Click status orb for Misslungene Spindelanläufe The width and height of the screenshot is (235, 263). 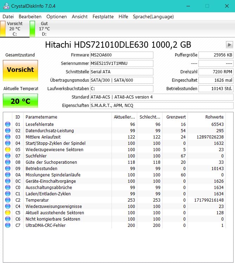(x=8, y=175)
